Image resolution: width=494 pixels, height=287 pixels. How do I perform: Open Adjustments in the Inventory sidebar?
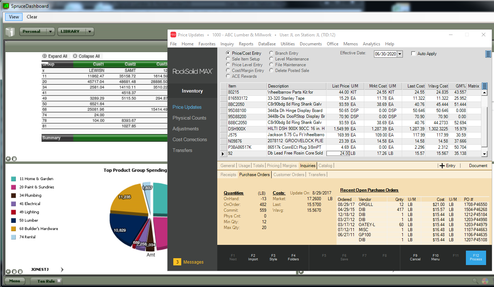[186, 129]
